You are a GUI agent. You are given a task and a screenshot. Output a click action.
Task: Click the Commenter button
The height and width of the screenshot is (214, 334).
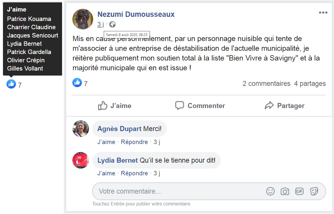(x=200, y=106)
